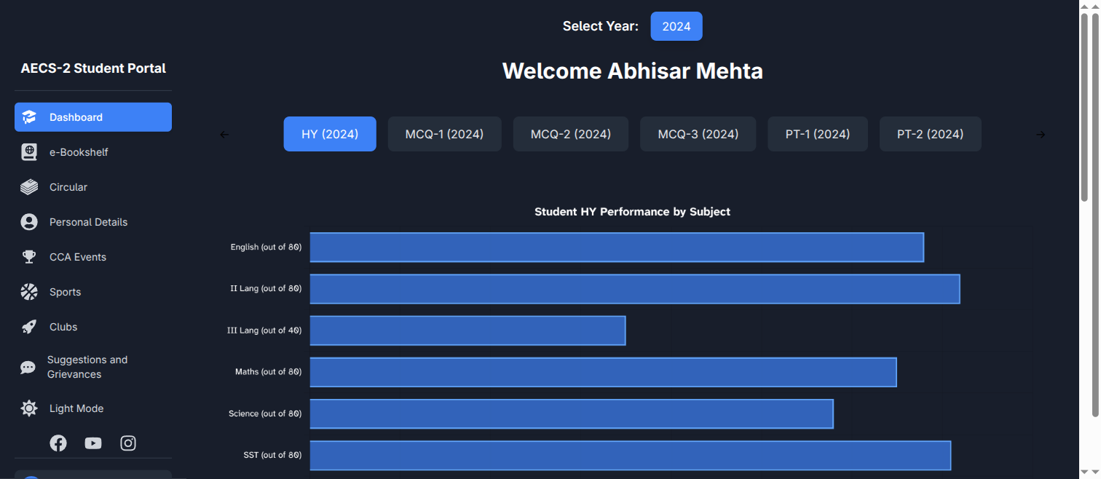Open the YouTube channel icon
1101x479 pixels.
click(x=93, y=443)
